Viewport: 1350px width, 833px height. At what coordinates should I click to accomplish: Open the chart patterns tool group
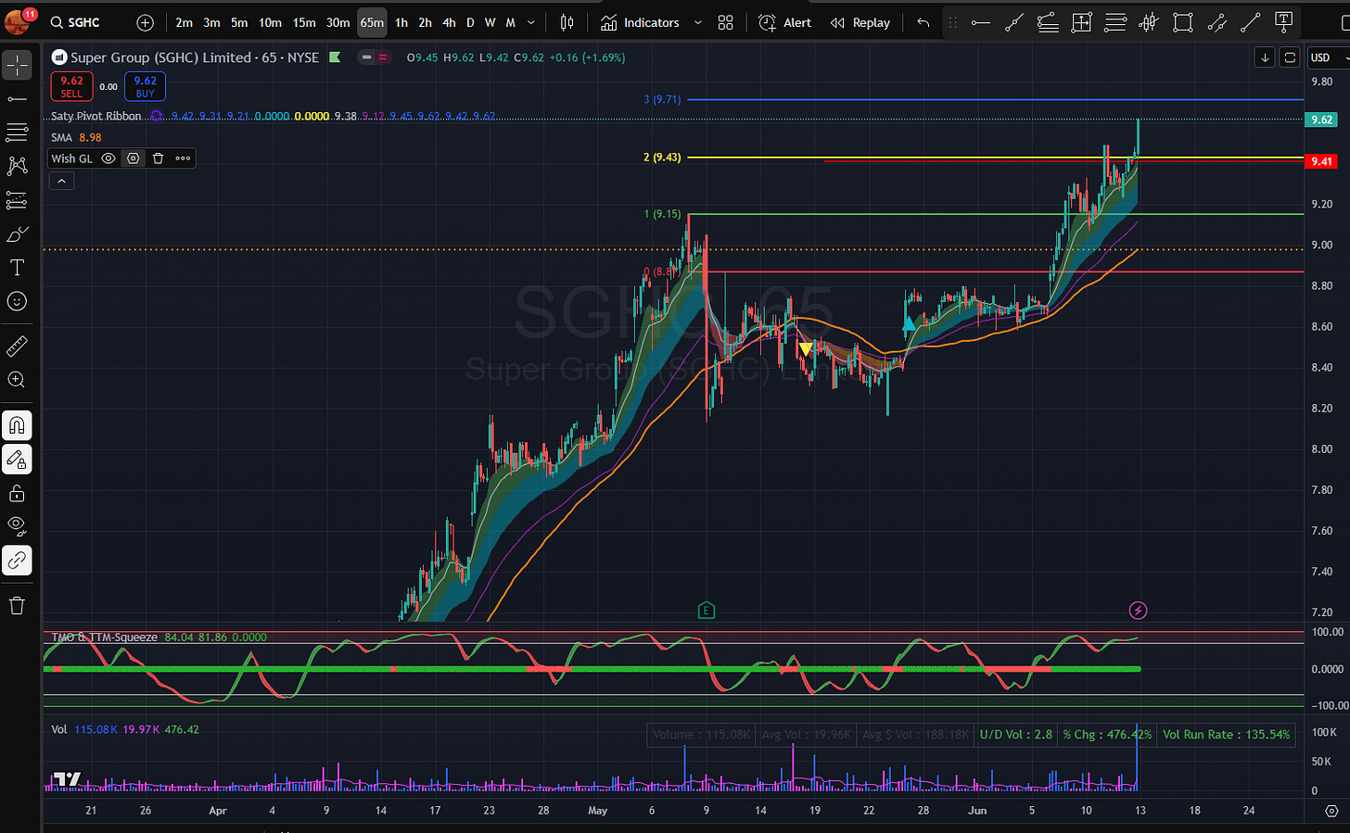coord(17,166)
